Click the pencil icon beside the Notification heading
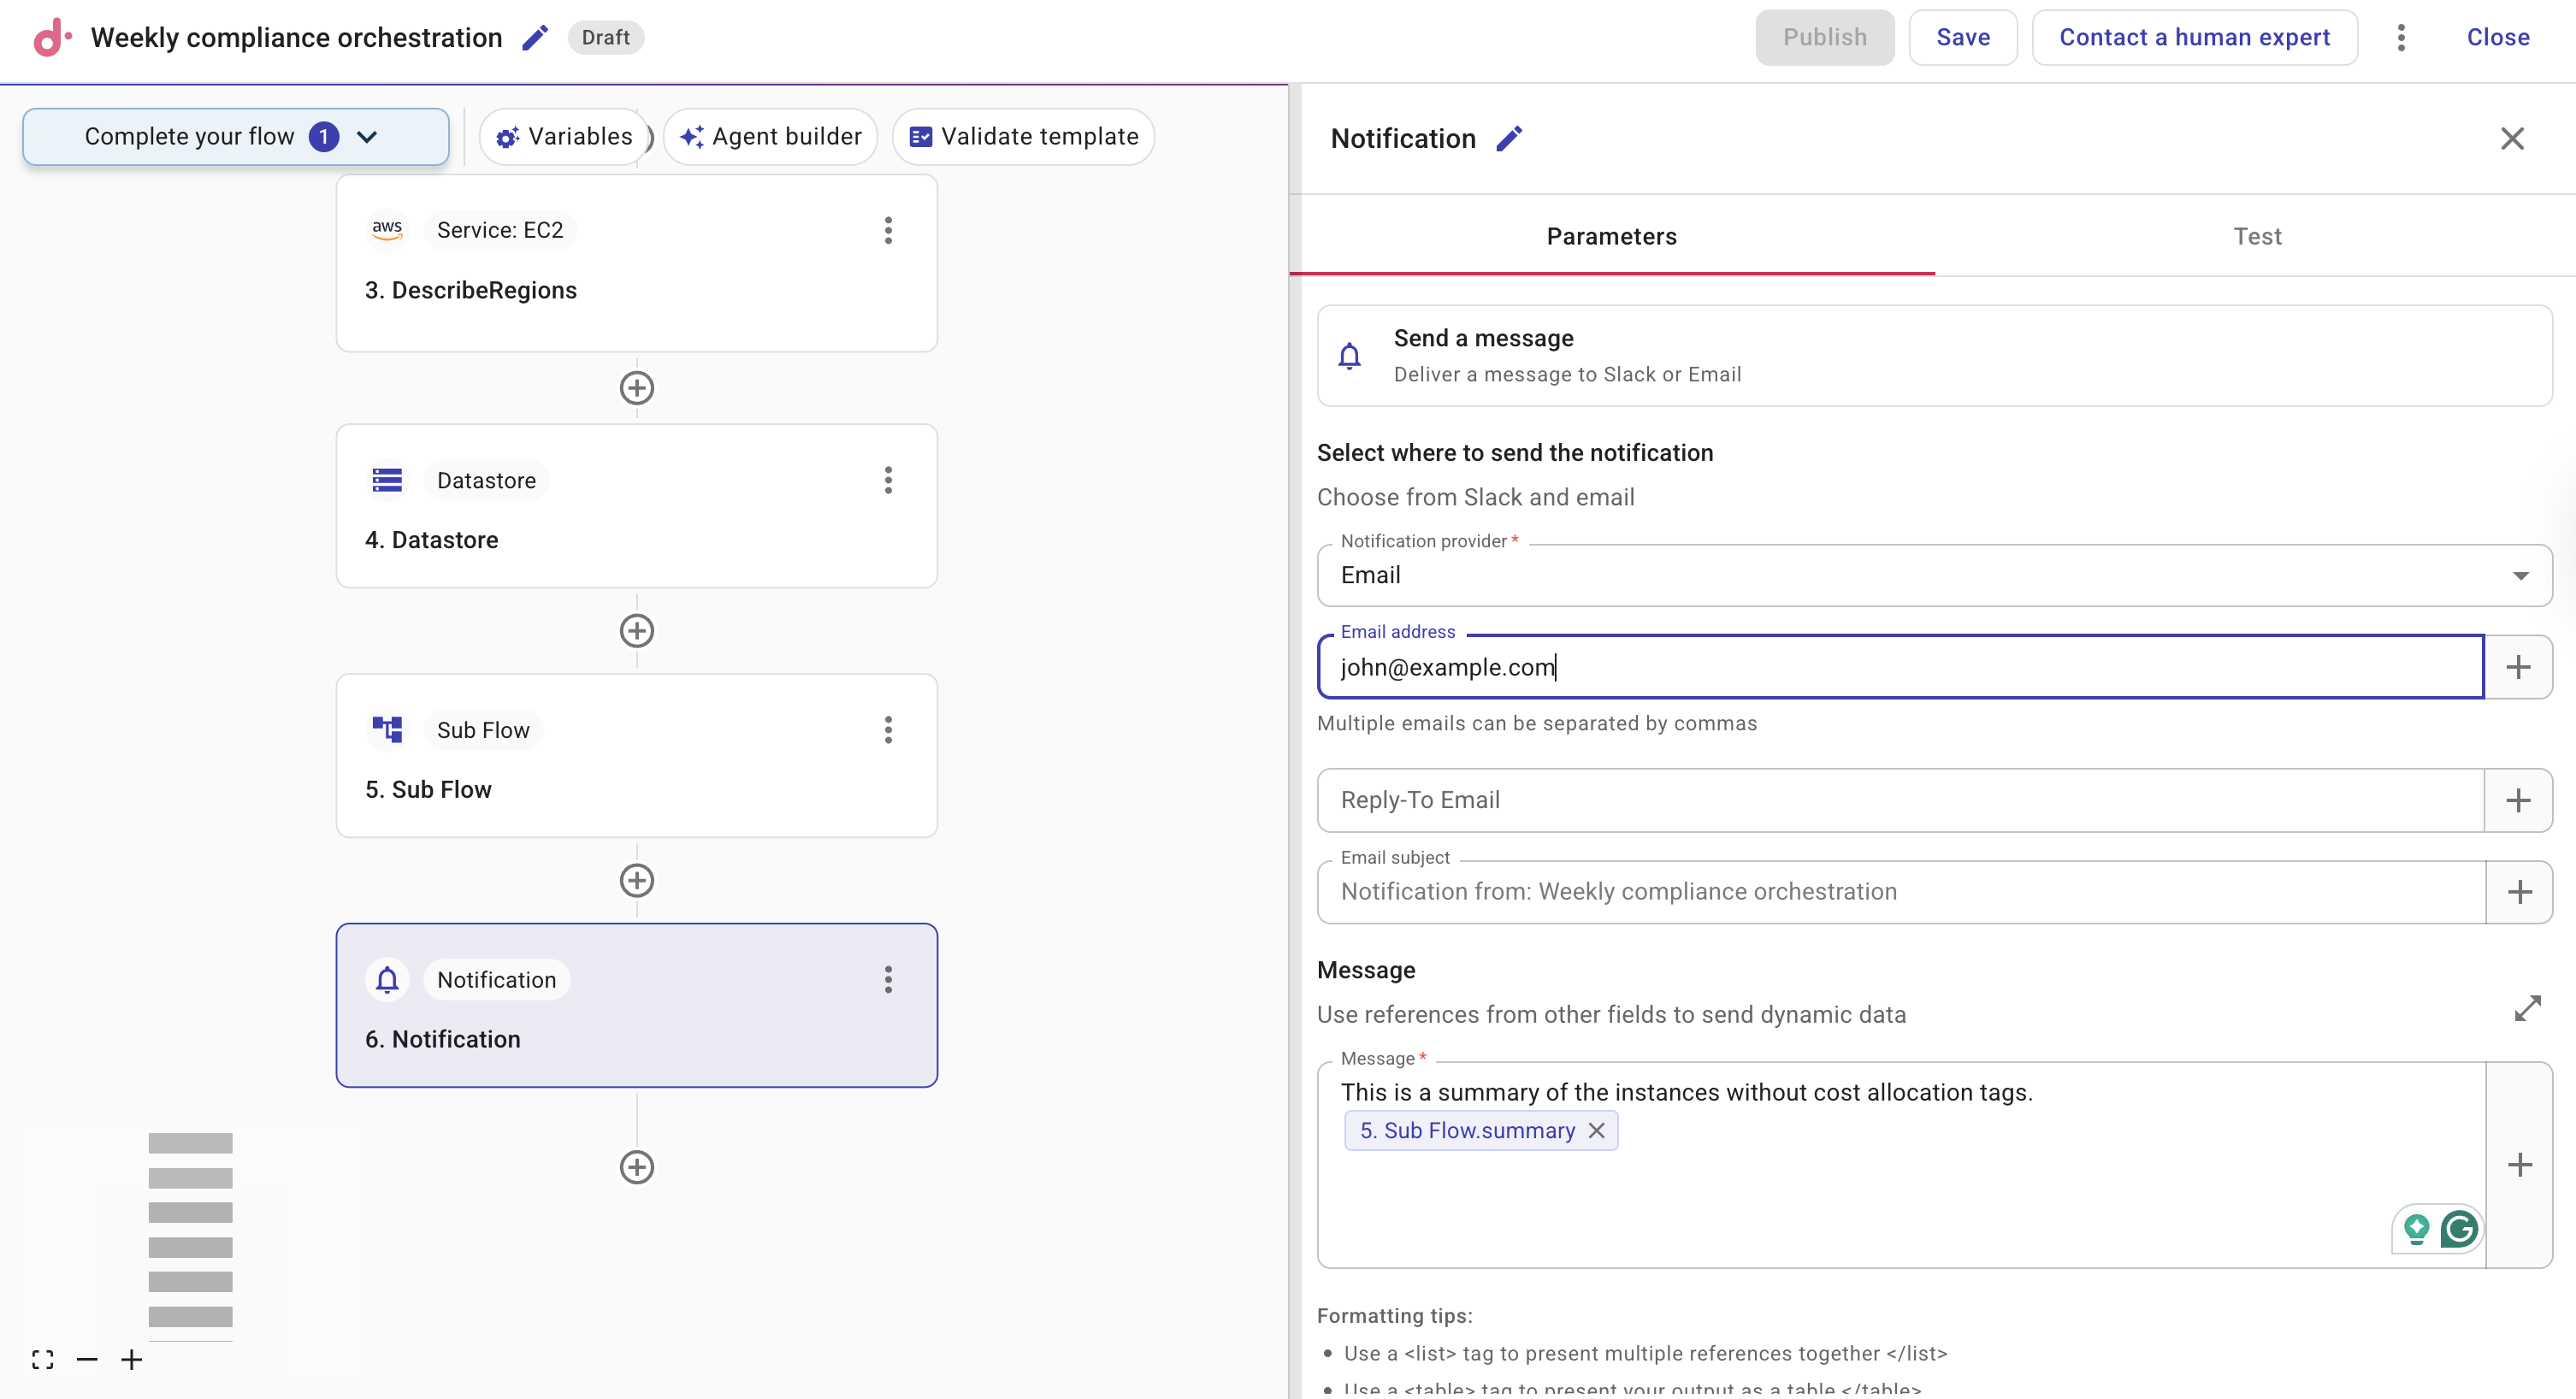The image size is (2576, 1399). (1509, 138)
